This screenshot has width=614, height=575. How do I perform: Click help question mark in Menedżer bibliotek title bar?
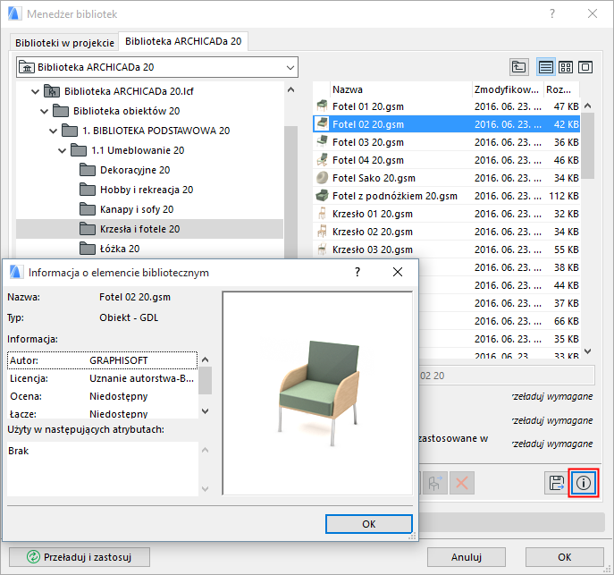coord(552,13)
